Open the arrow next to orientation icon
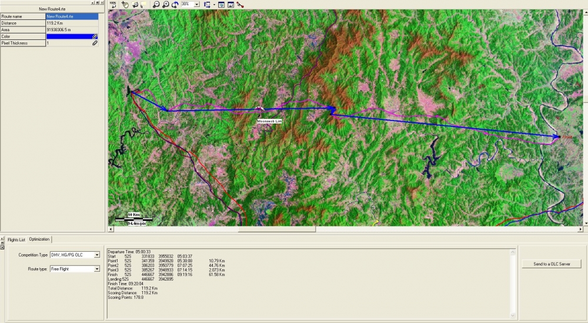Screen dimensions: 588x323 click(214, 5)
